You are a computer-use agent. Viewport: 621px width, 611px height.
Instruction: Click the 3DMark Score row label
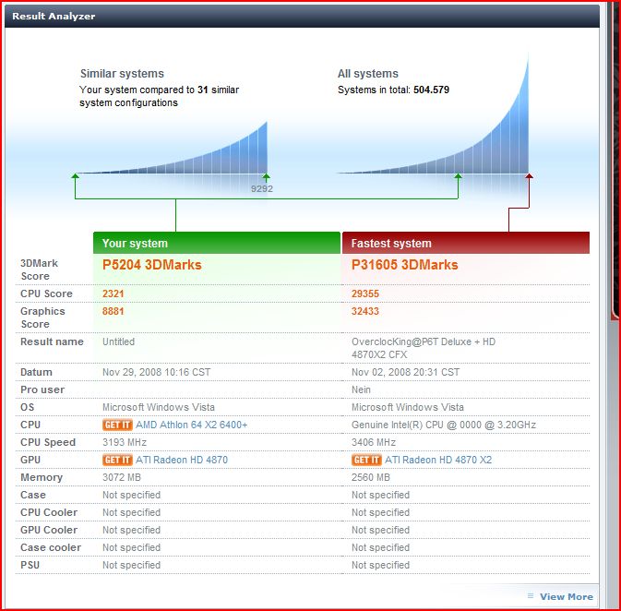point(39,270)
